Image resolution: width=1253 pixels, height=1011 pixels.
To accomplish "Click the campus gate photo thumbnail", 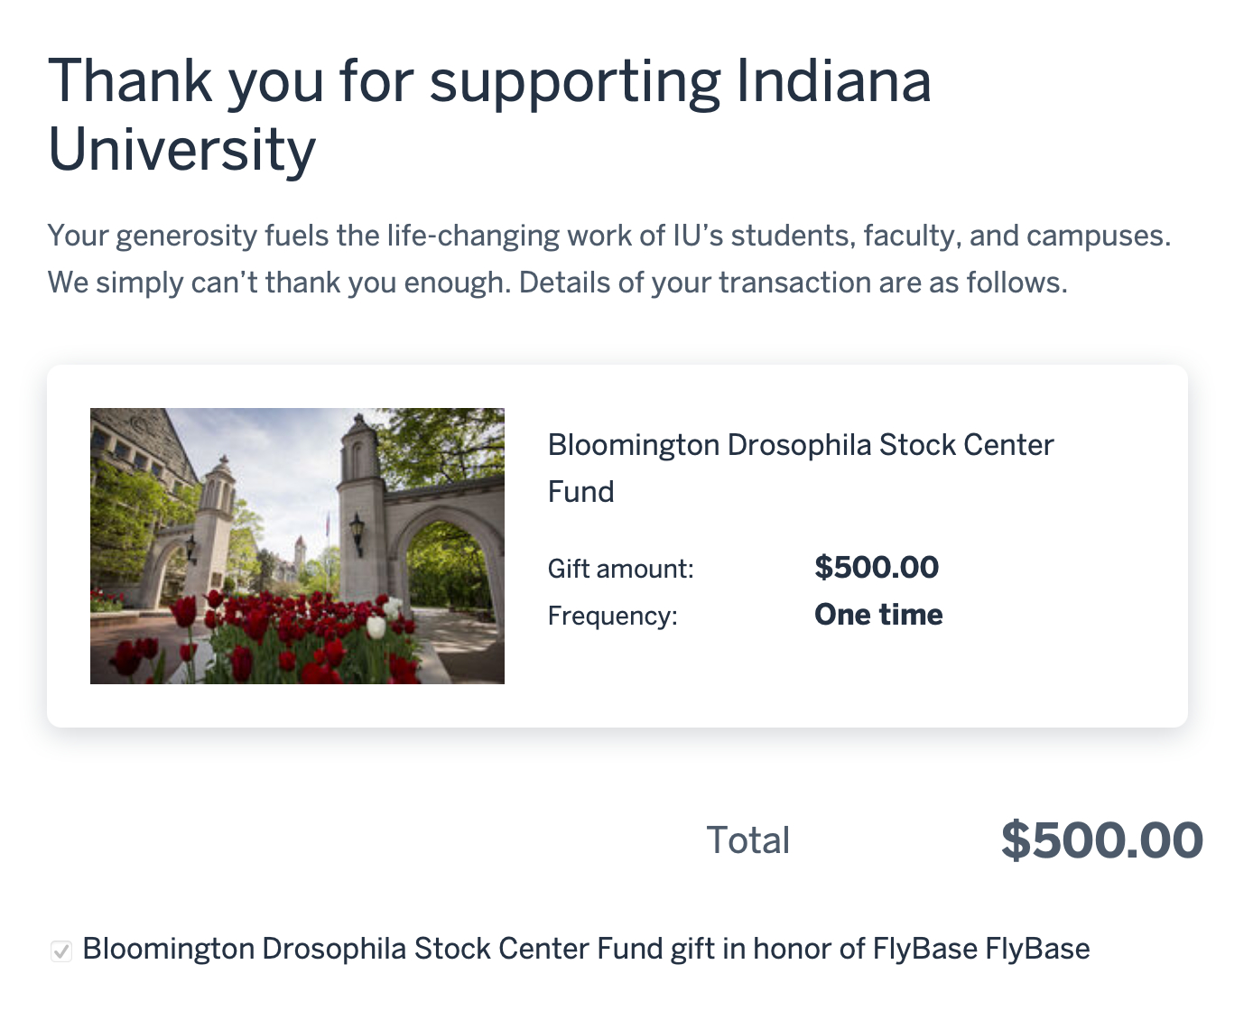I will click(297, 545).
